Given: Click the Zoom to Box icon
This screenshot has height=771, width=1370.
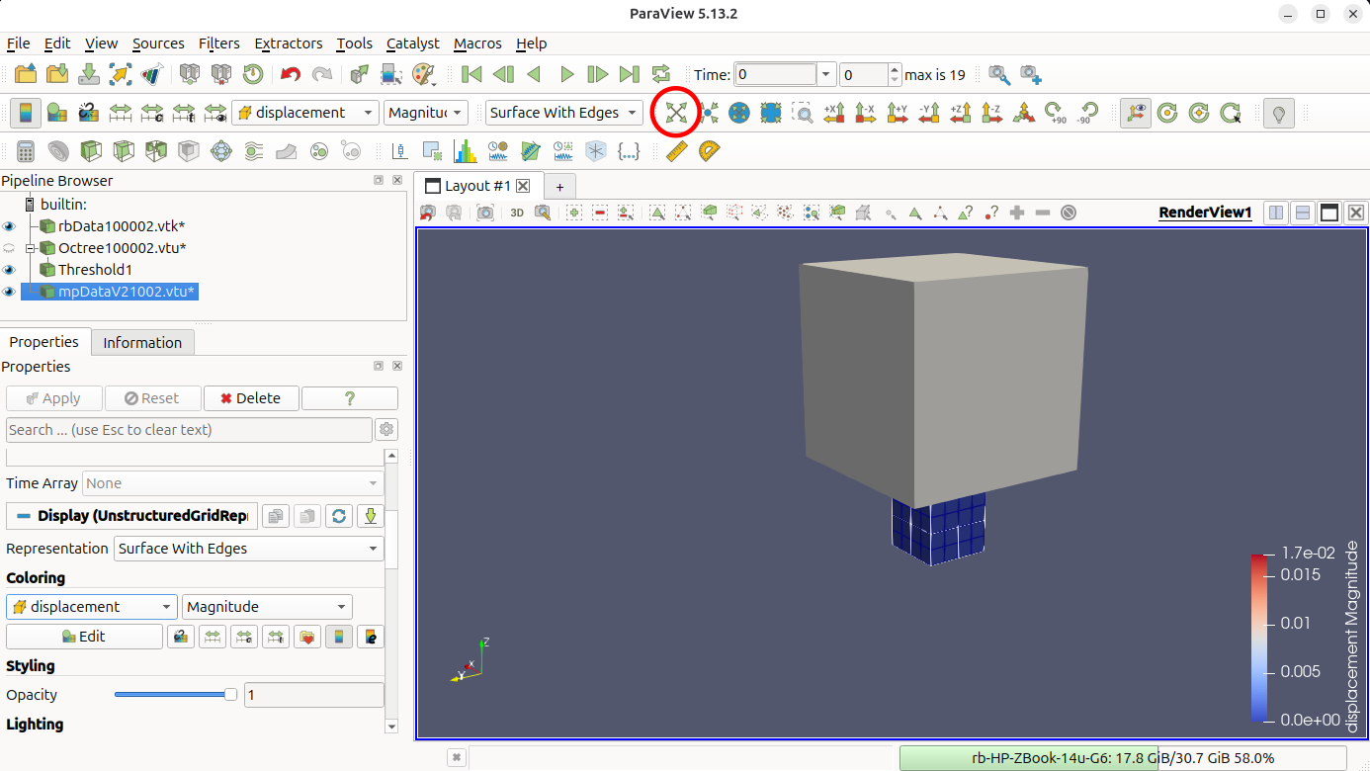Looking at the screenshot, I should click(x=803, y=113).
